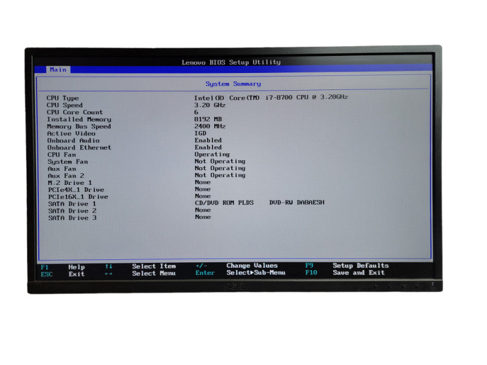
Task: Click the 8192 MB memory value
Action: (208, 119)
